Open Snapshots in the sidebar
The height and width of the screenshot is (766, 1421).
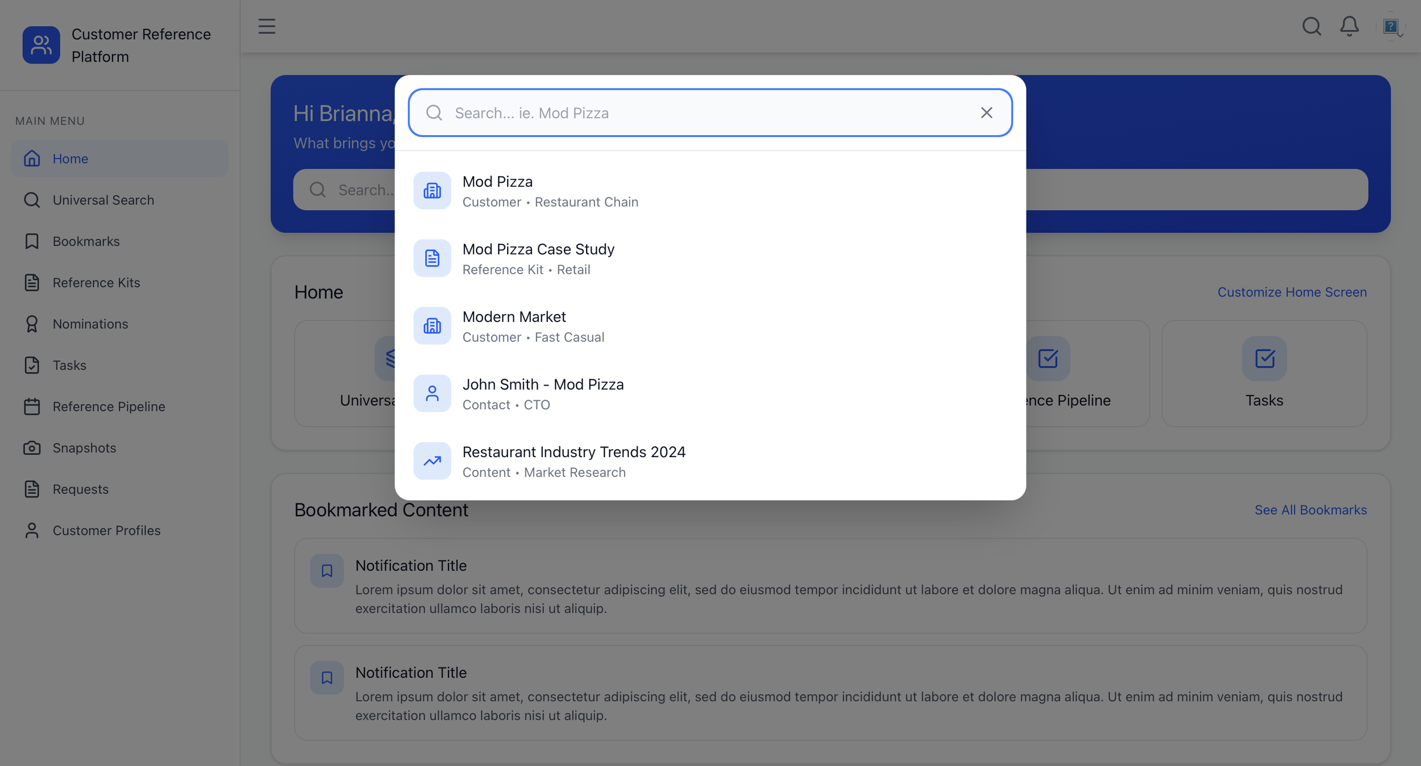[x=119, y=448]
